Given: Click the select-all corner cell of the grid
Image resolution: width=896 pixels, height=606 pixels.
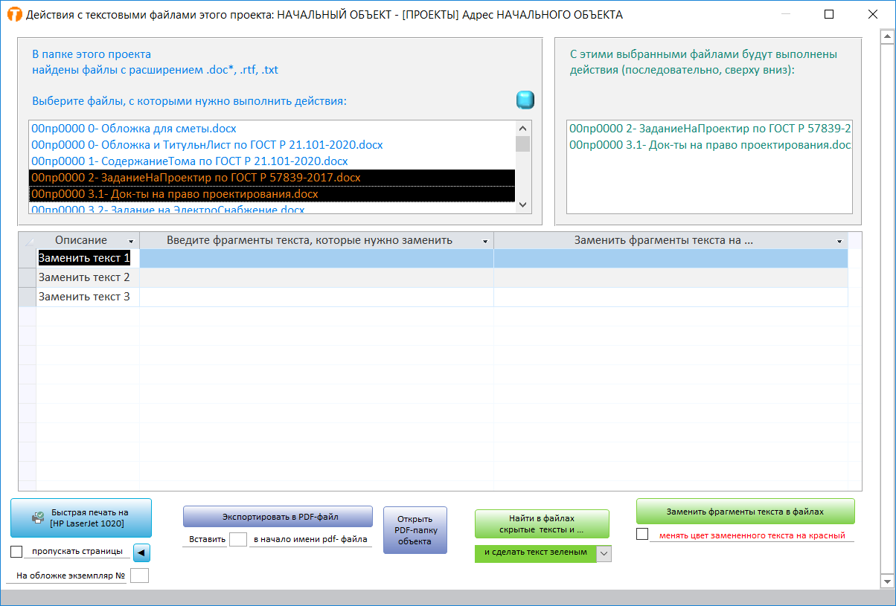Looking at the screenshot, I should pyautogui.click(x=28, y=240).
